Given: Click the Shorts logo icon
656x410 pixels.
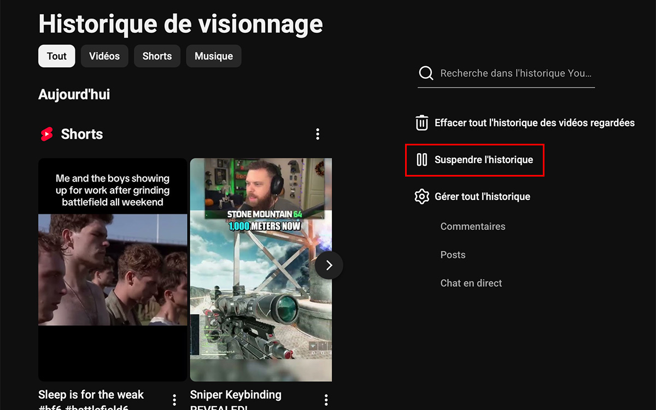Looking at the screenshot, I should 48,134.
